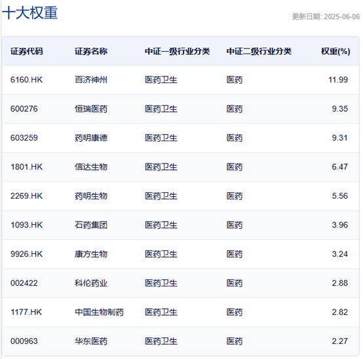Open the 恒瑞医药 security name
The height and width of the screenshot is (359, 363).
coord(91,109)
